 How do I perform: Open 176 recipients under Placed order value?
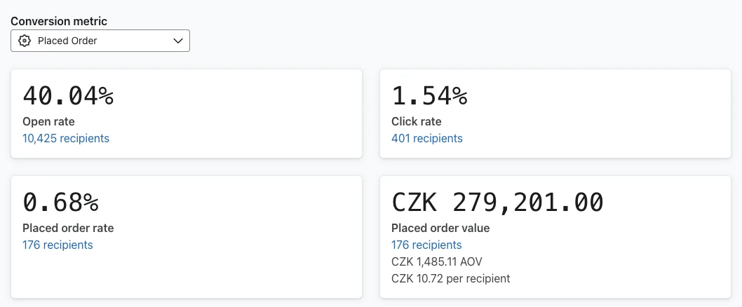(426, 245)
